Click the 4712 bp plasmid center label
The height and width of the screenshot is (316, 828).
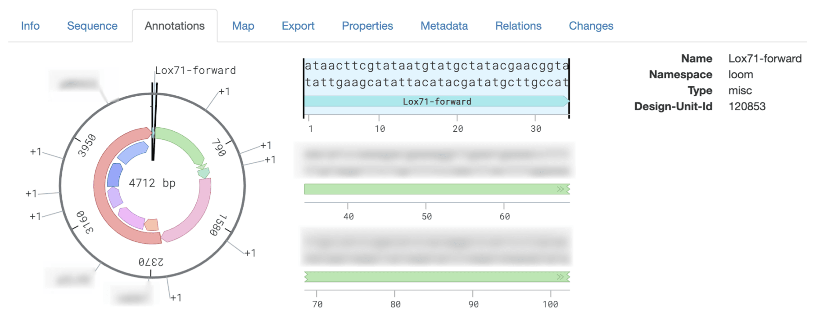click(152, 183)
